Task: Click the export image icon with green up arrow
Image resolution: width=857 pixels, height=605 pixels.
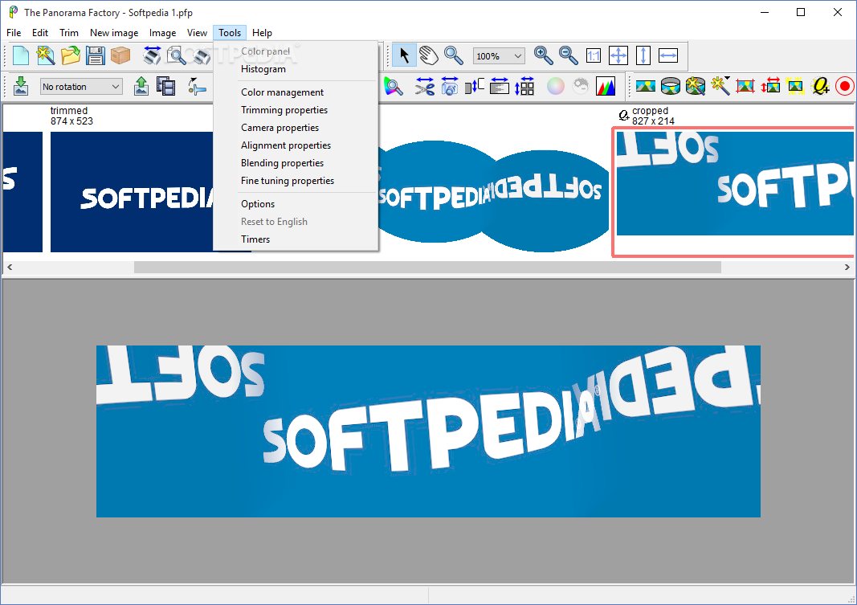Action: click(141, 86)
